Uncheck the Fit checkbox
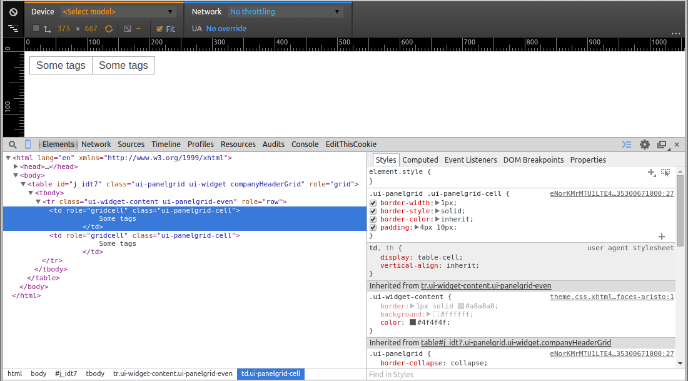Image resolution: width=688 pixels, height=381 pixels. (159, 29)
